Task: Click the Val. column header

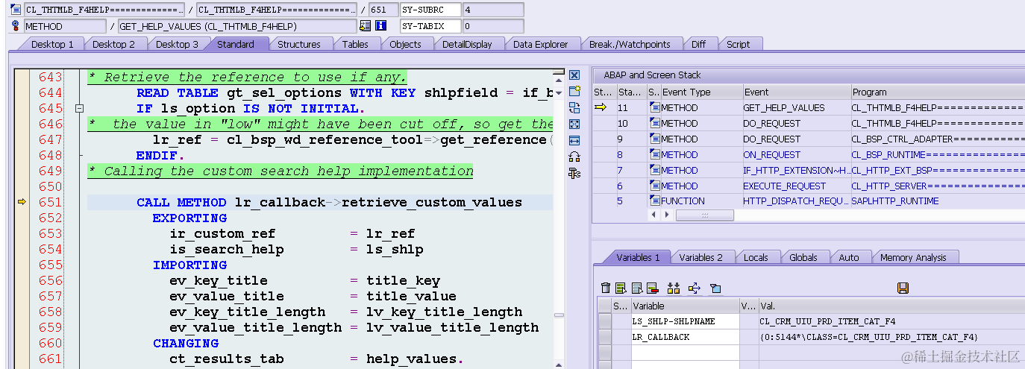Action: pos(891,306)
